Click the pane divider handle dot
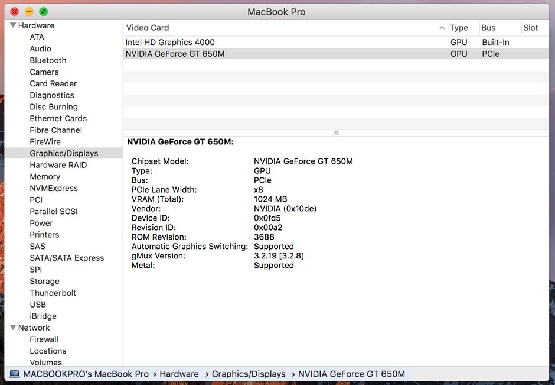 (337, 133)
